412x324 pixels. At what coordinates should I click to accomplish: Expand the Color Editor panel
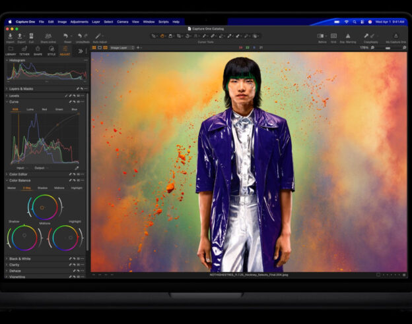click(7, 174)
